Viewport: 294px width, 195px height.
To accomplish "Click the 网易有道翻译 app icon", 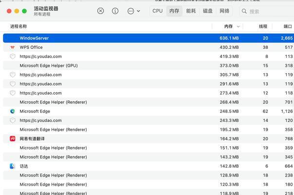I will click(13, 138).
